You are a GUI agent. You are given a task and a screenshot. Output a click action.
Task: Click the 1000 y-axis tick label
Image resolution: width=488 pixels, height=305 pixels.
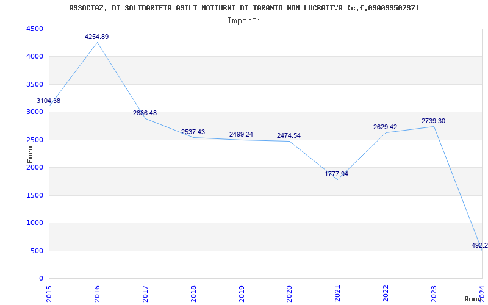pos(35,223)
